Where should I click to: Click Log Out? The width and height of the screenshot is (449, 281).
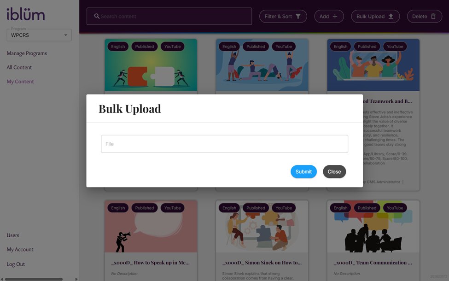point(16,264)
